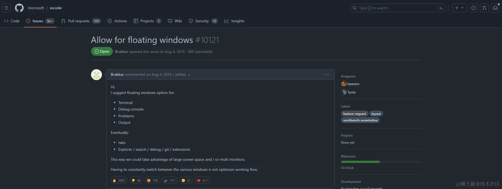Switch to the Pull requests tab
Viewport: 502px width, 189px height.
81,21
